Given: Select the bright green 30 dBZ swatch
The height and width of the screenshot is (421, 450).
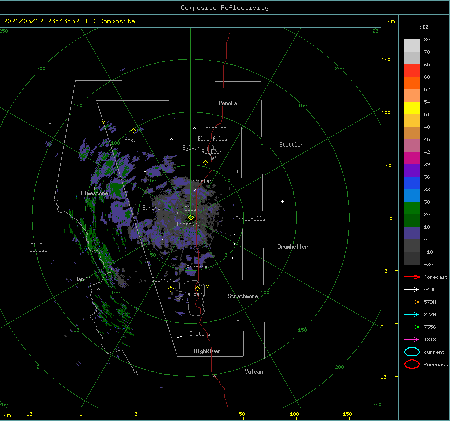Looking at the screenshot, I should click(x=412, y=208).
